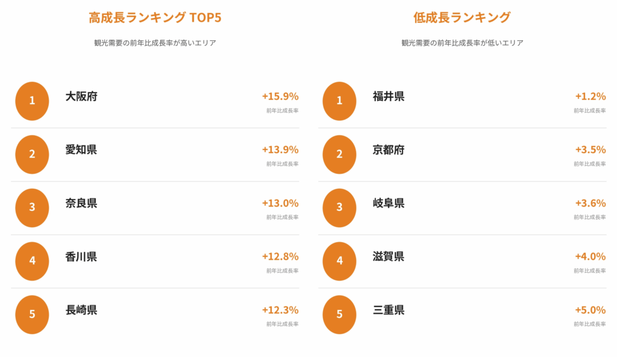Select the rank 5 circle beside 長崎県
Screen dimensions: 617x357
point(33,314)
